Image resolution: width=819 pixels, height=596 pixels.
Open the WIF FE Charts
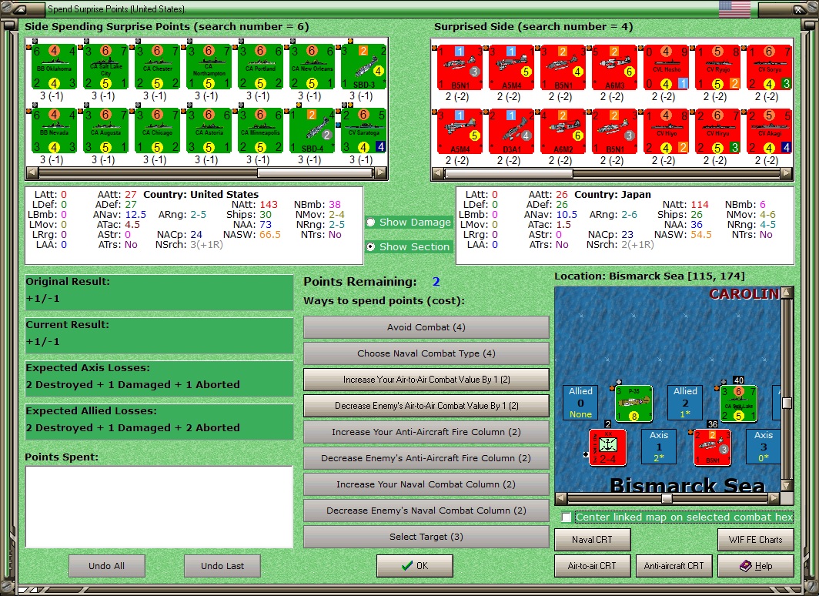pos(756,540)
